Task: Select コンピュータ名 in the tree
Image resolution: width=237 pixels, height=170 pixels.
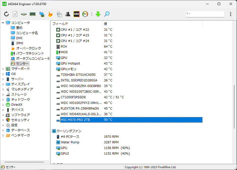Action: (x=27, y=33)
